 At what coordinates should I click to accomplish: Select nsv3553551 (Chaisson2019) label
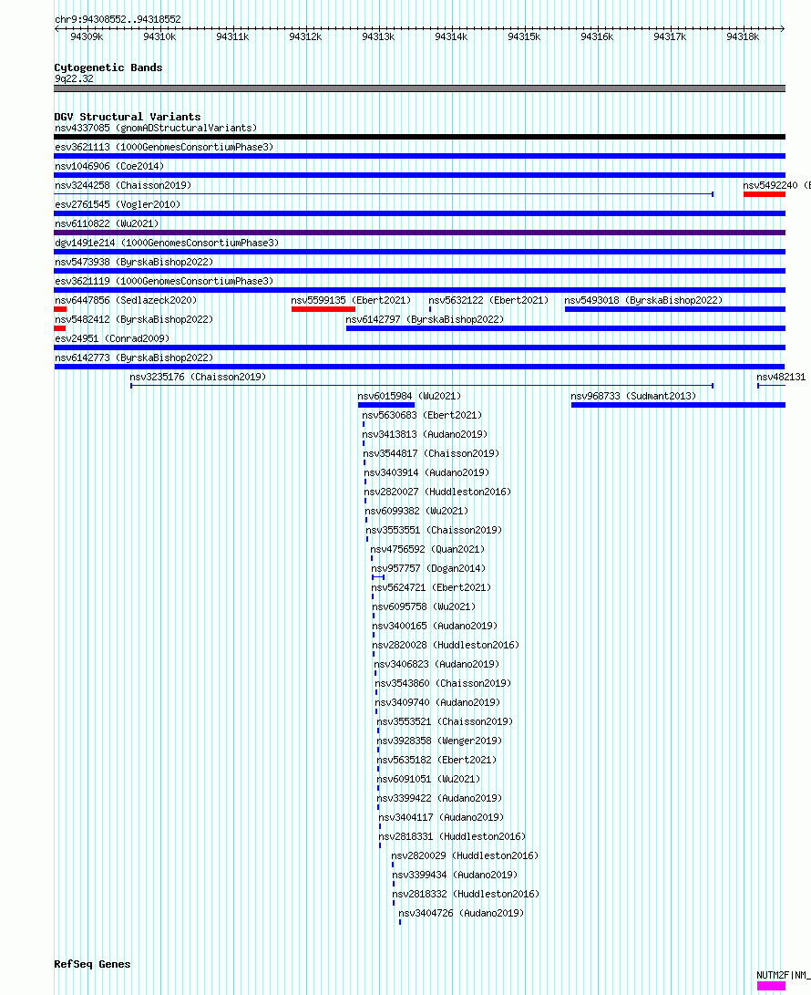tap(434, 530)
